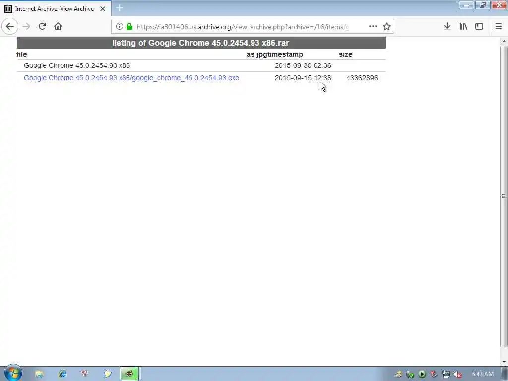The height and width of the screenshot is (381, 508).
Task: Open the downloads panel
Action: pyautogui.click(x=447, y=26)
